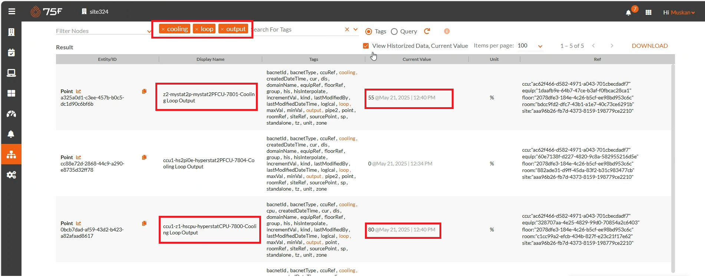
Task: Copy ID of point cc88e72d
Action: [144, 157]
